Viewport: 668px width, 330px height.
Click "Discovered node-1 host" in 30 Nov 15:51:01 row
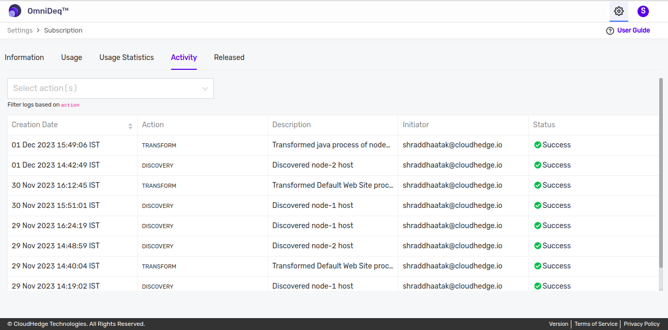point(313,205)
